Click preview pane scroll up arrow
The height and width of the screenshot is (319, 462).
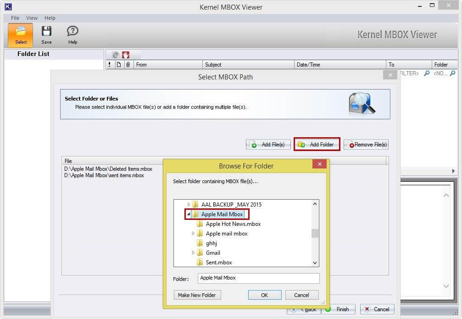pyautogui.click(x=446, y=195)
